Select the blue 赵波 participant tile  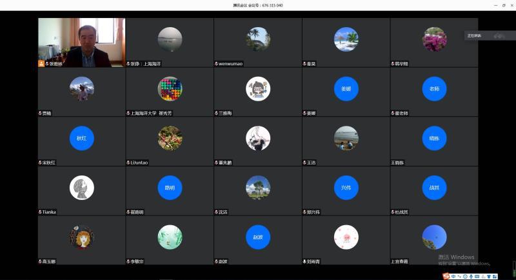pyautogui.click(x=258, y=237)
